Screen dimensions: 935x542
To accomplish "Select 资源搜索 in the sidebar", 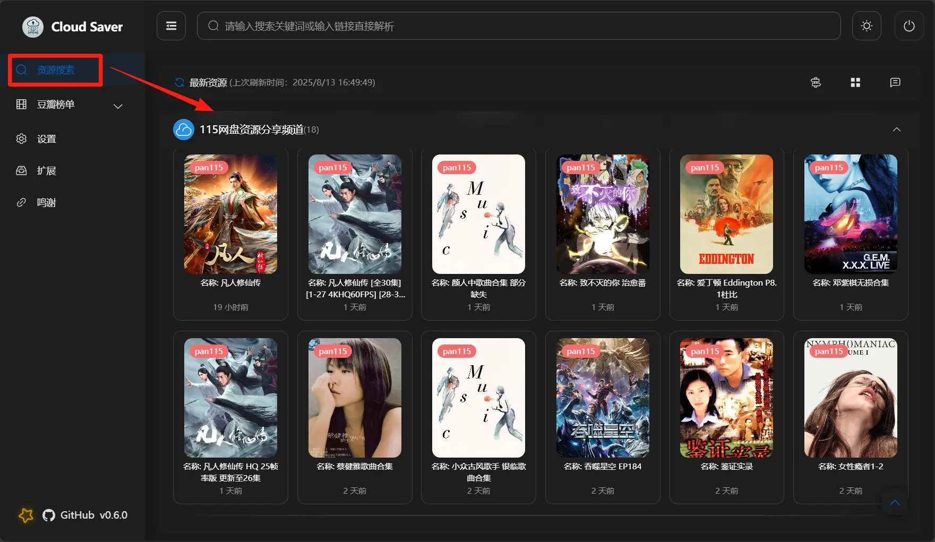I will (55, 70).
